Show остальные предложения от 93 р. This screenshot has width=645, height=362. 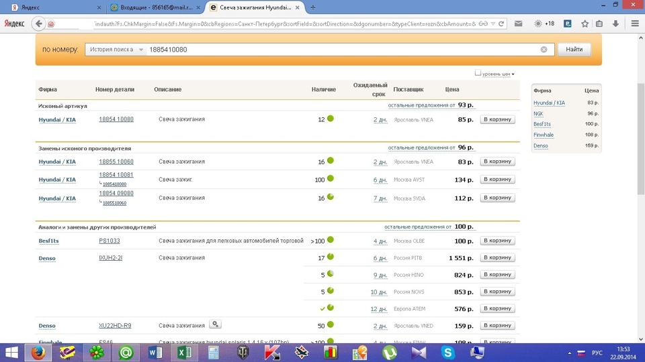[x=431, y=105]
